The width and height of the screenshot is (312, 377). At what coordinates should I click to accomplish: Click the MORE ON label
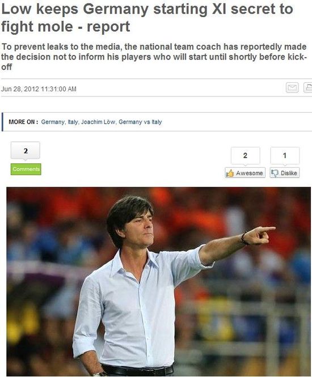tap(23, 122)
